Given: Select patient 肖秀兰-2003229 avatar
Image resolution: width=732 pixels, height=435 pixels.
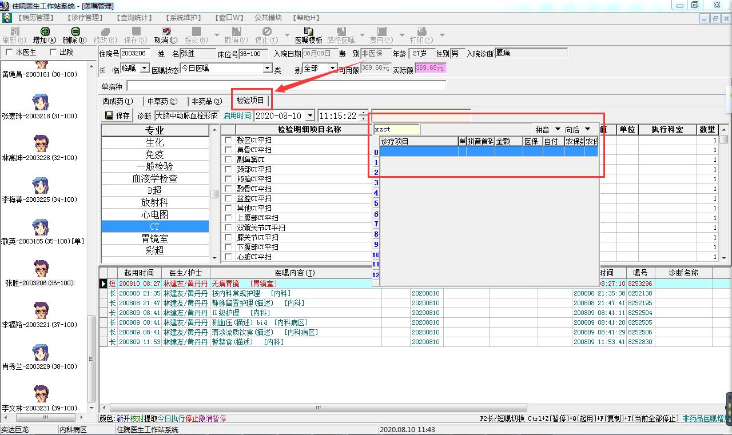Looking at the screenshot, I should [x=40, y=352].
